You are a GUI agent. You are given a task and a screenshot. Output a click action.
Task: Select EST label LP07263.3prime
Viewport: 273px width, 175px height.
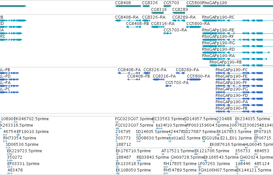pos(214,164)
